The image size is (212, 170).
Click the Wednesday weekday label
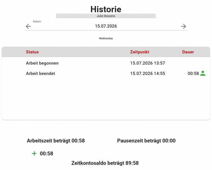pos(106,39)
